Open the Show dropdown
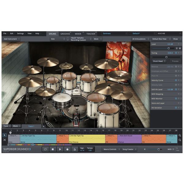Viewport: 184px width, 184px height. pyautogui.click(x=177, y=39)
